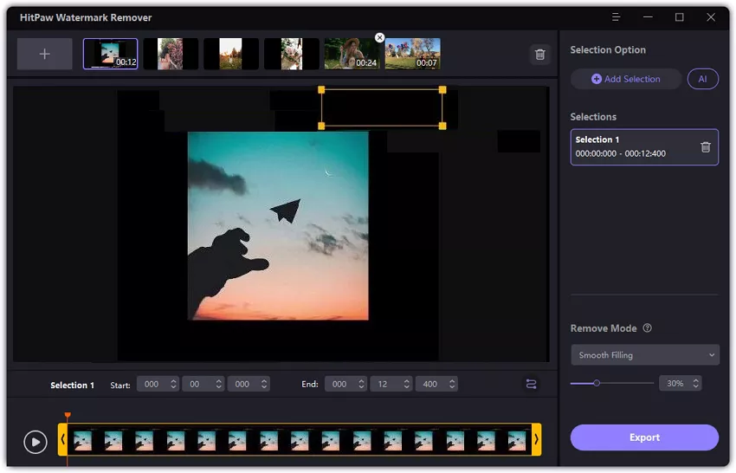
Task: Click the swap icon beside End time
Action: click(531, 384)
